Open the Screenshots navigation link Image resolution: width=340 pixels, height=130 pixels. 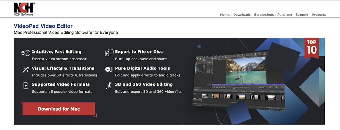(264, 15)
